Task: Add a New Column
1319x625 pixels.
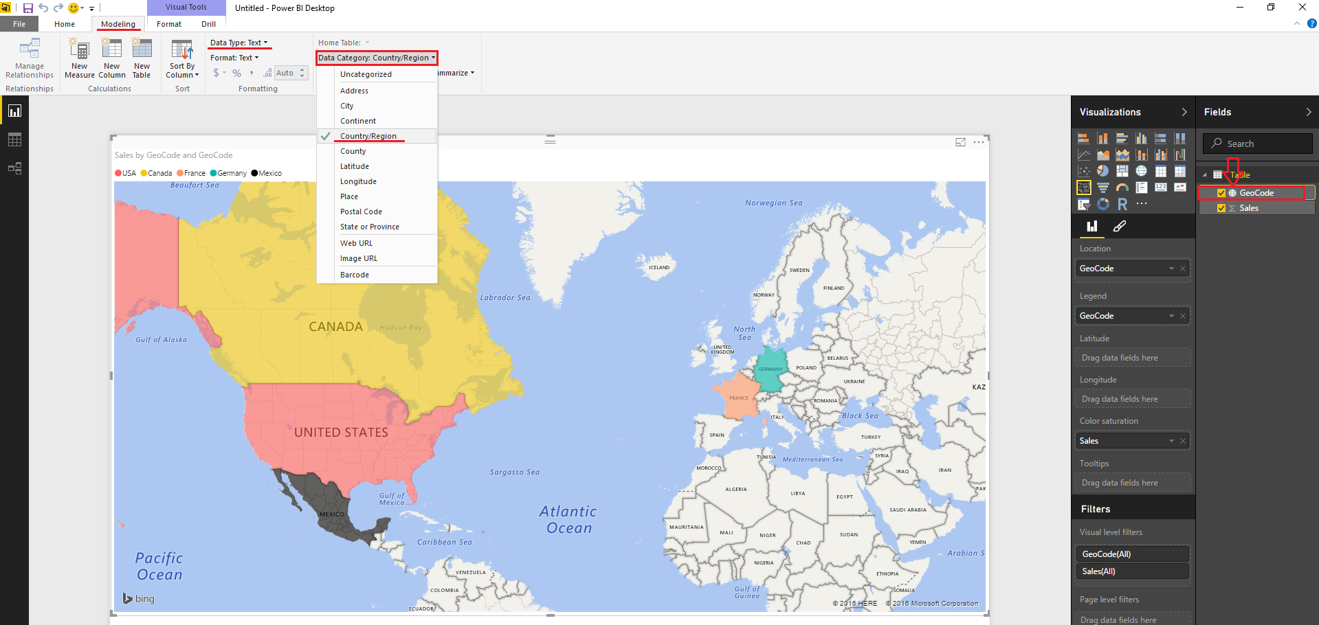Action: (x=112, y=58)
